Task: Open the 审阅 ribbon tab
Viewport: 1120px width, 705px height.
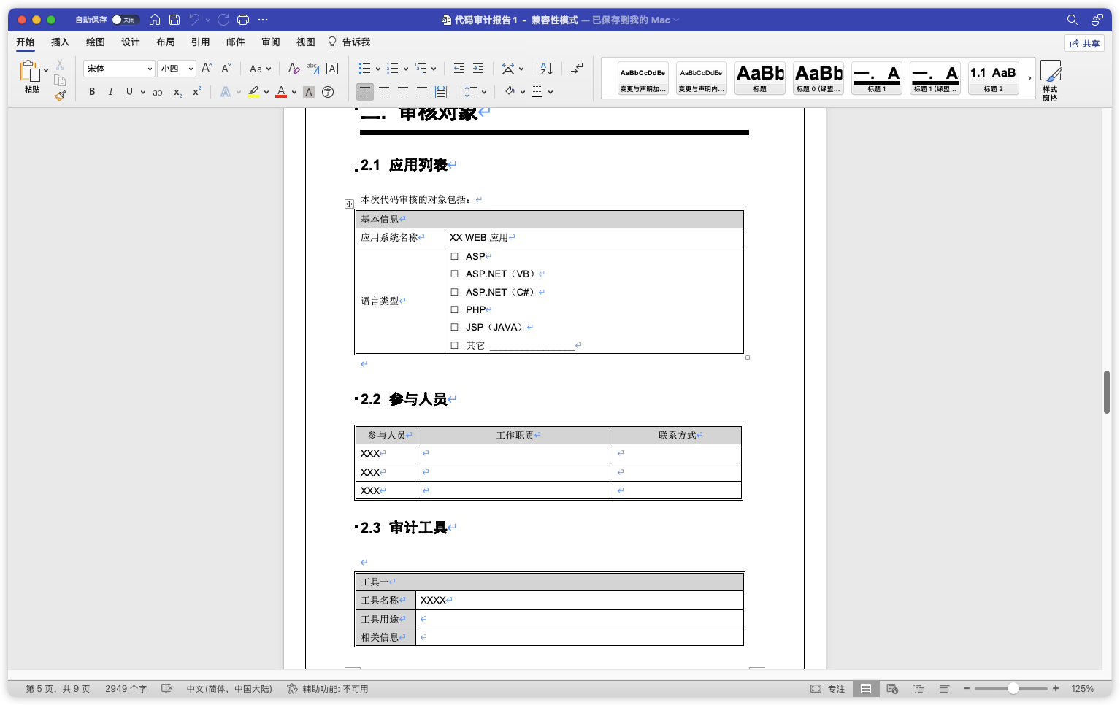Action: [x=270, y=42]
